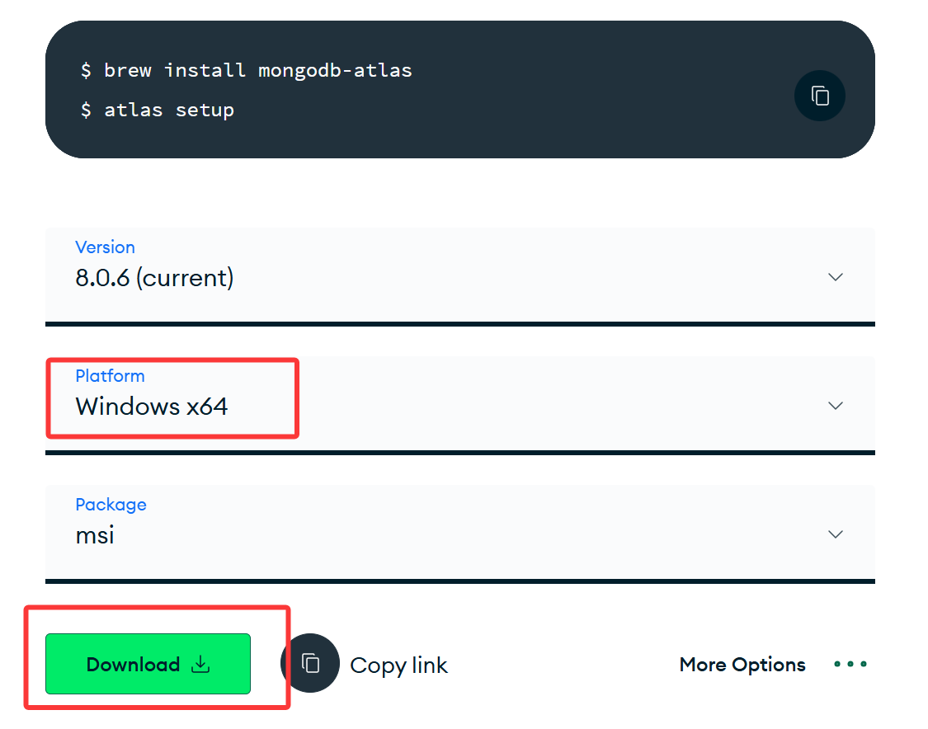Click the Copy link text
Image resolution: width=928 pixels, height=729 pixels.
(x=398, y=665)
